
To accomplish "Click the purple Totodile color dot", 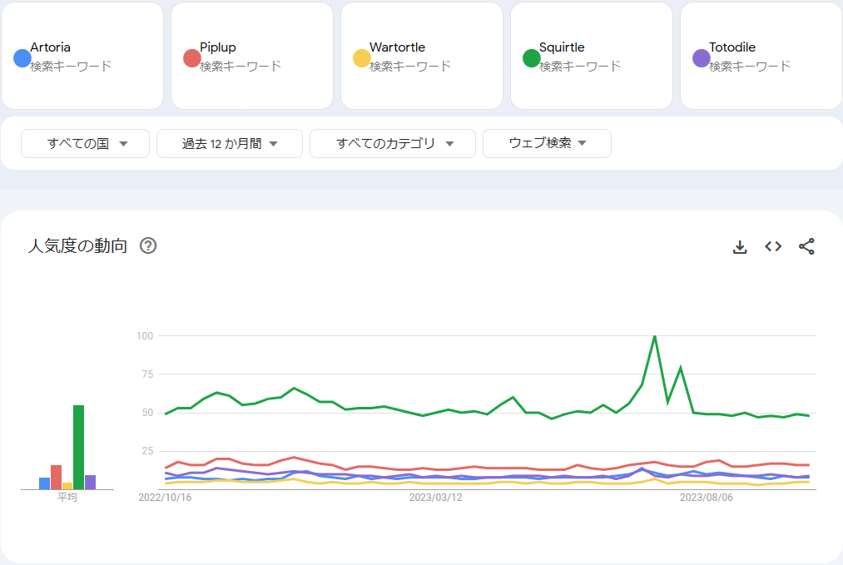I will [x=702, y=58].
